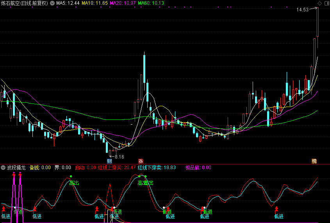Click the 波段擒龙 indicator name

point(16,168)
